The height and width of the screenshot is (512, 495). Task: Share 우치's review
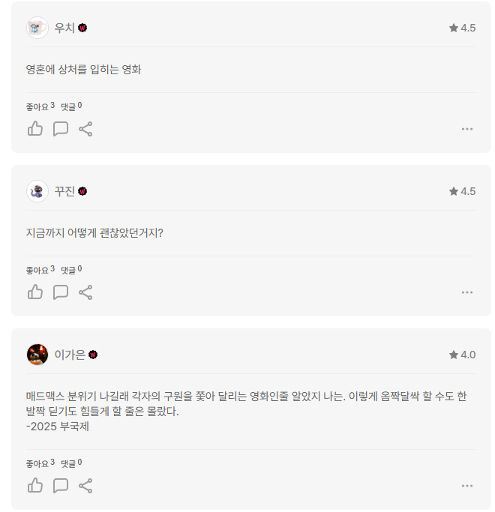point(85,129)
